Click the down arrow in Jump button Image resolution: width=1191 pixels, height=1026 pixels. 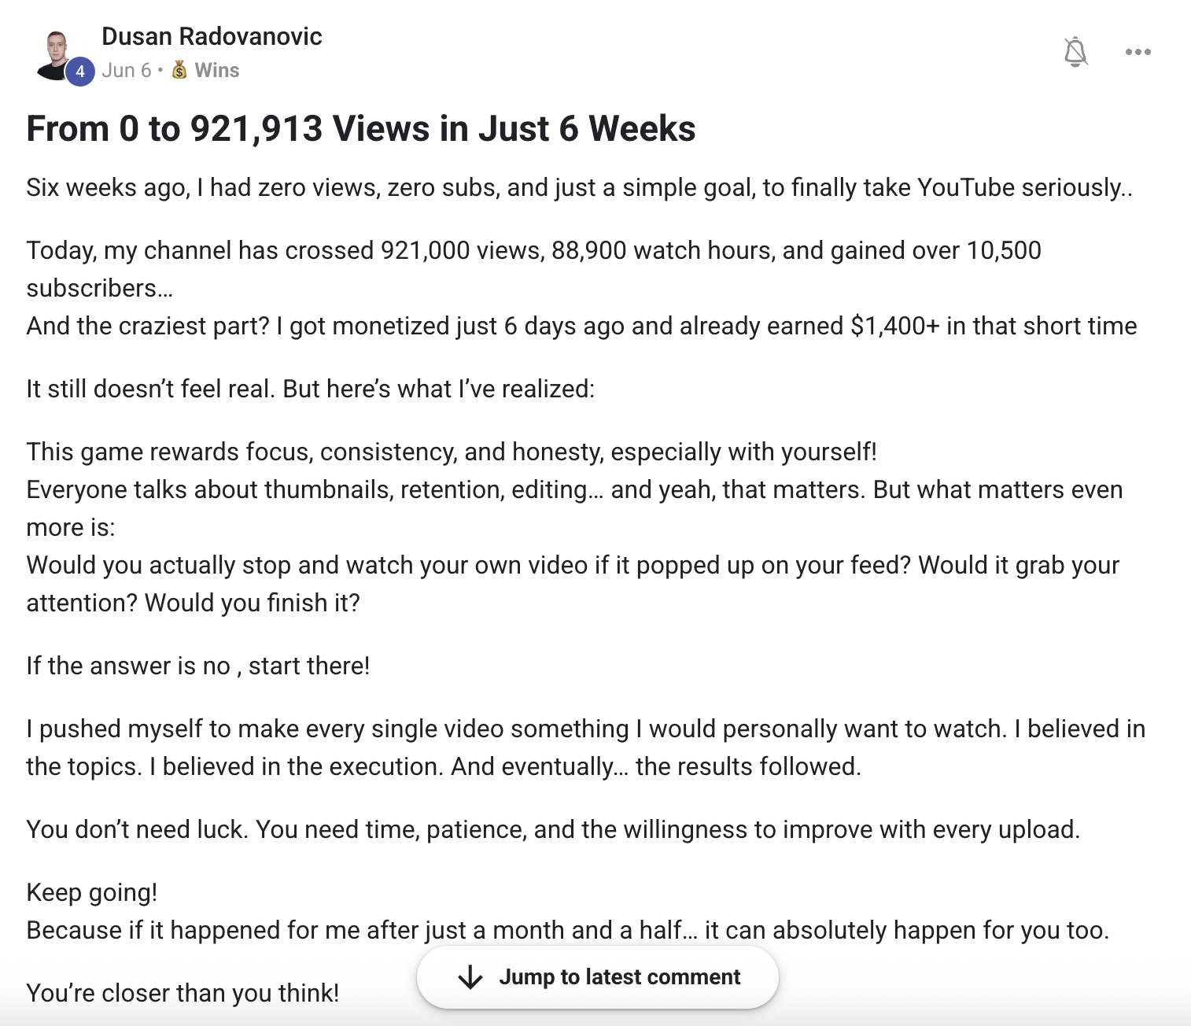coord(470,977)
